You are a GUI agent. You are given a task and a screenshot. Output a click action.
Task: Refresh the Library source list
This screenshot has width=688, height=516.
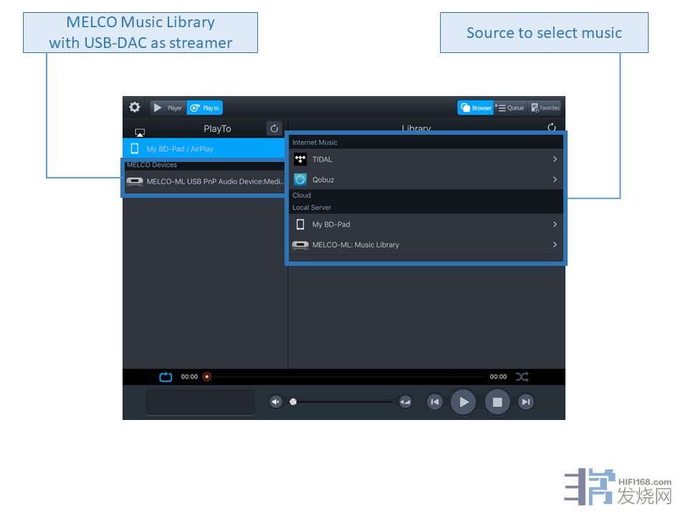pyautogui.click(x=551, y=128)
